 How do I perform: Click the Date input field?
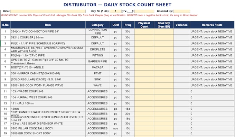click(x=48, y=11)
